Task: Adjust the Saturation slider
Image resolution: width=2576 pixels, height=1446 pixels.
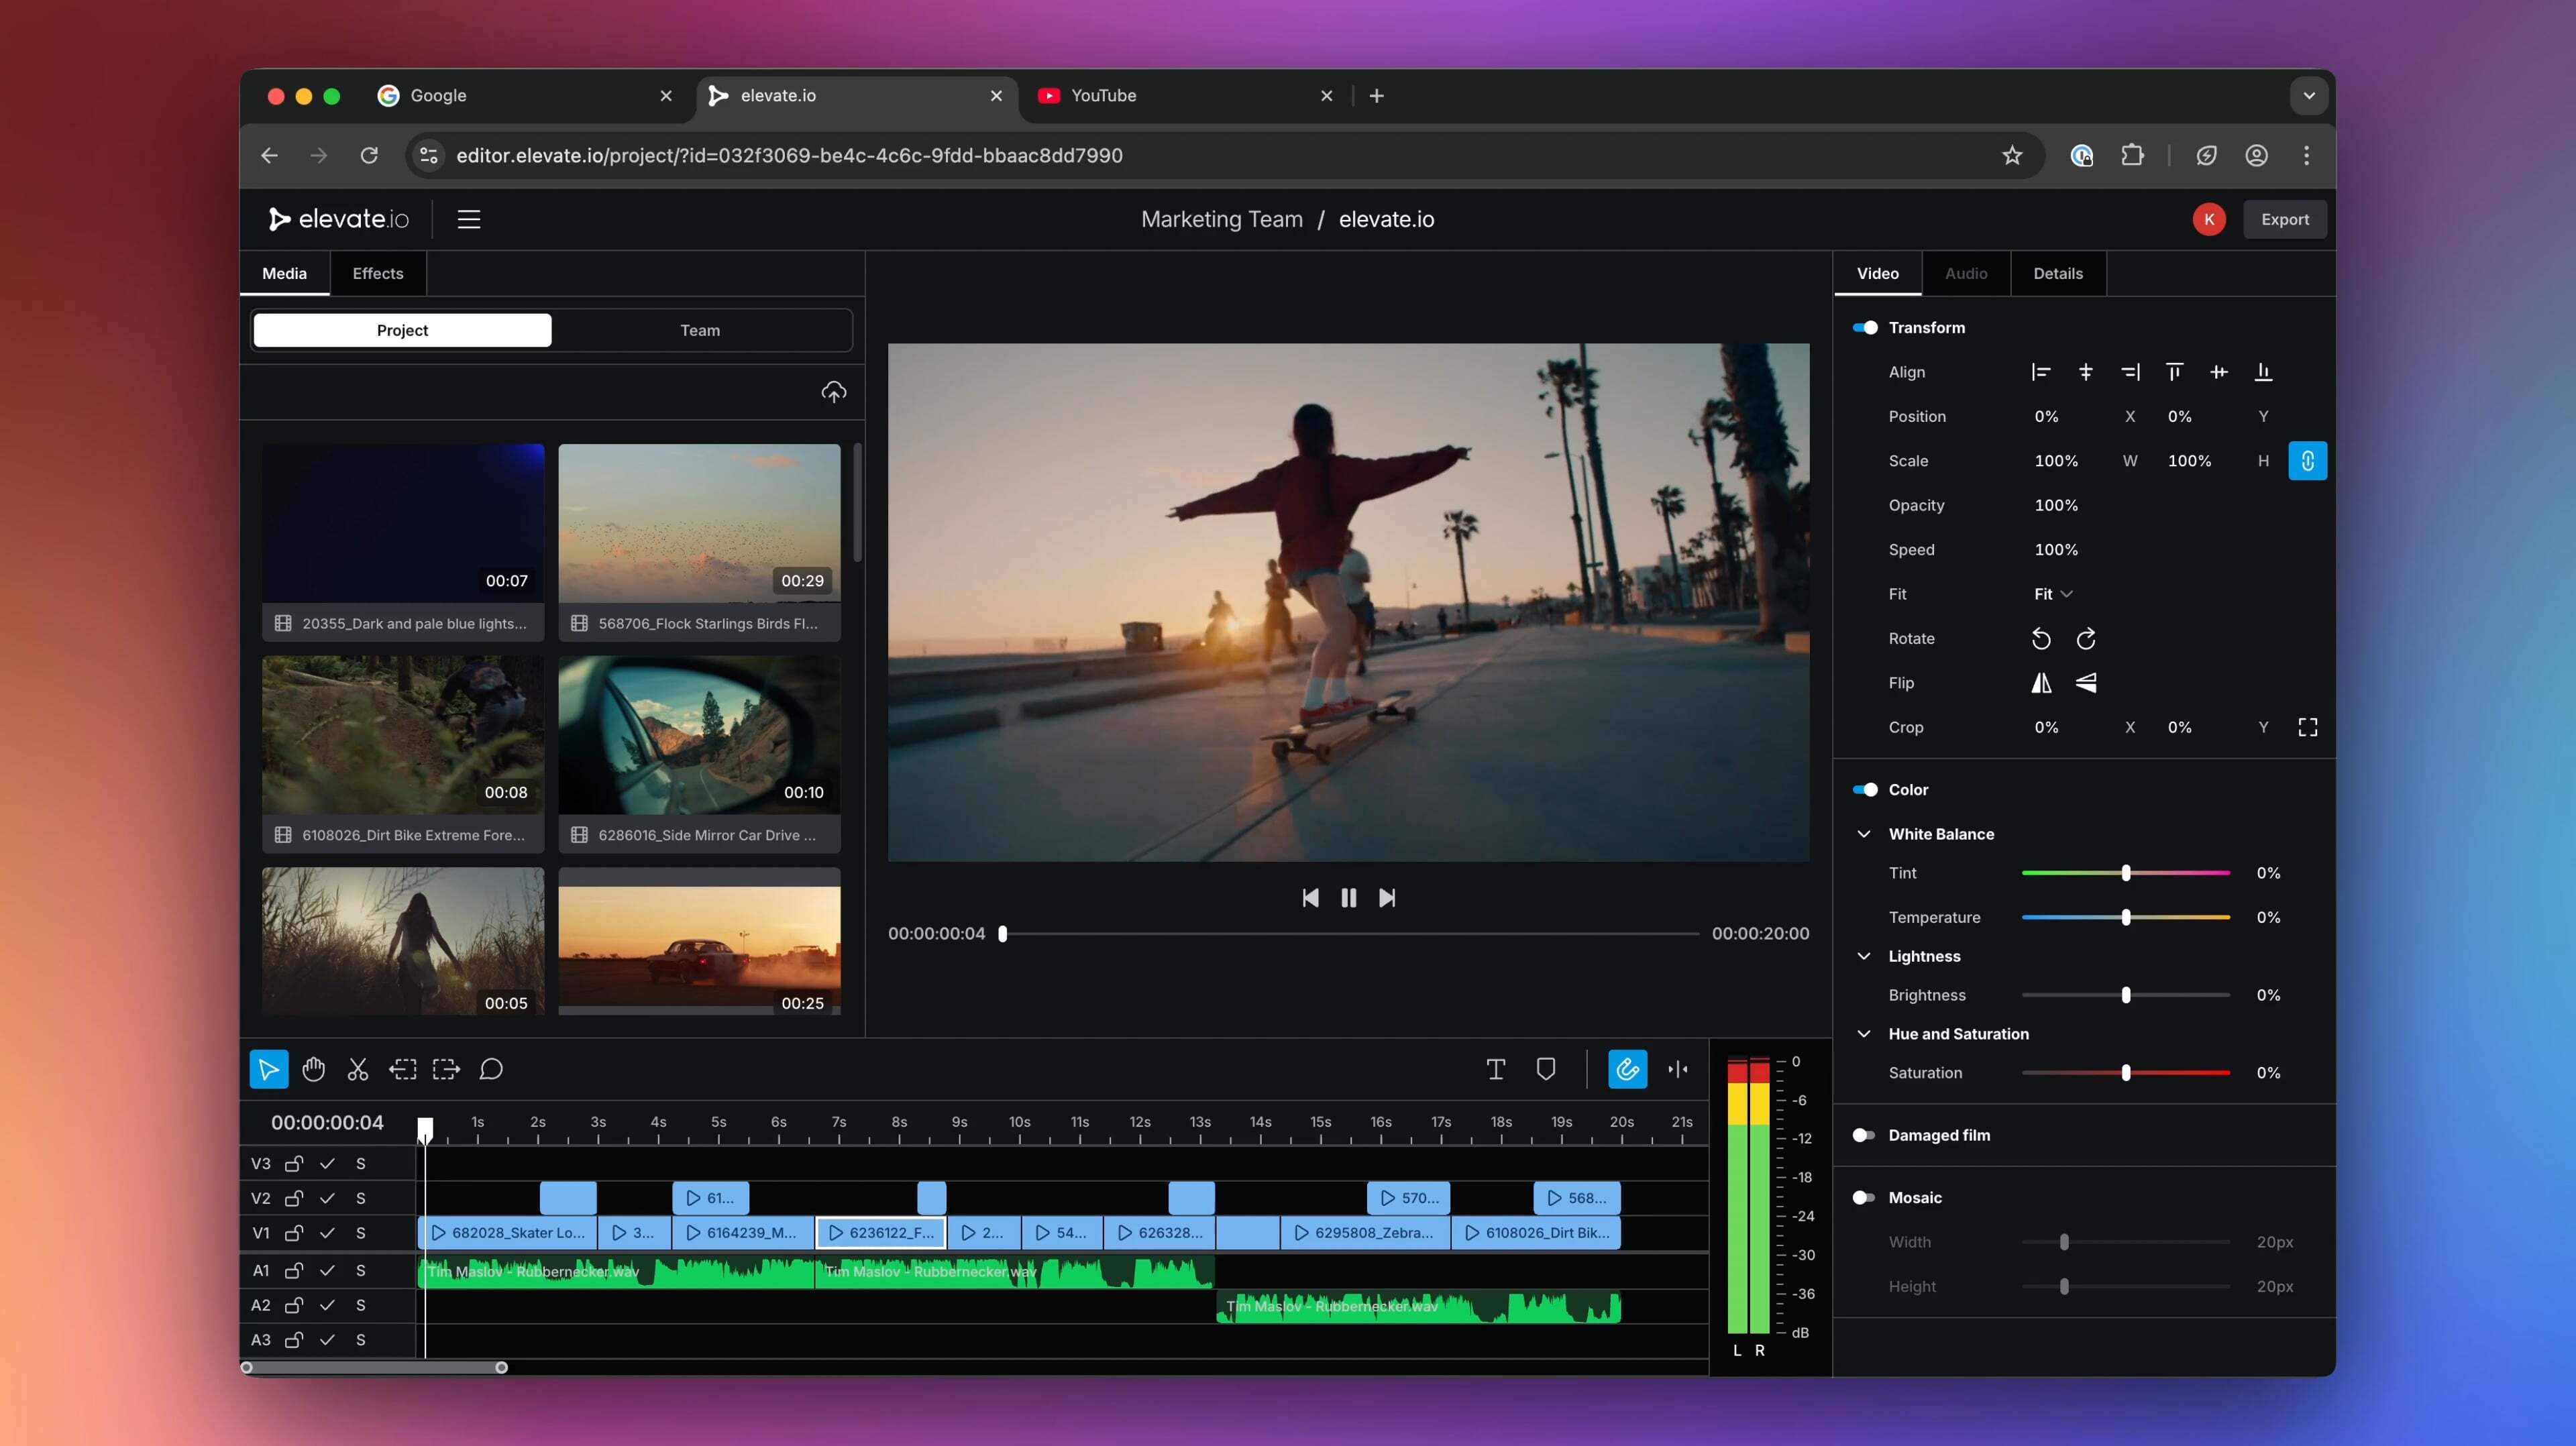Action: click(x=2126, y=1073)
